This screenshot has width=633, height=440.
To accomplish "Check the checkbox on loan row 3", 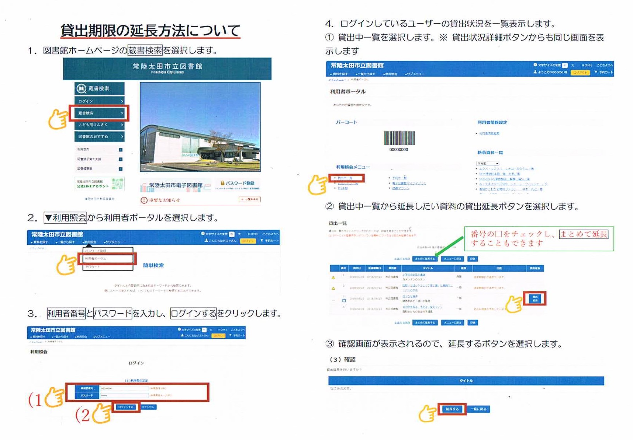I will 344,301.
